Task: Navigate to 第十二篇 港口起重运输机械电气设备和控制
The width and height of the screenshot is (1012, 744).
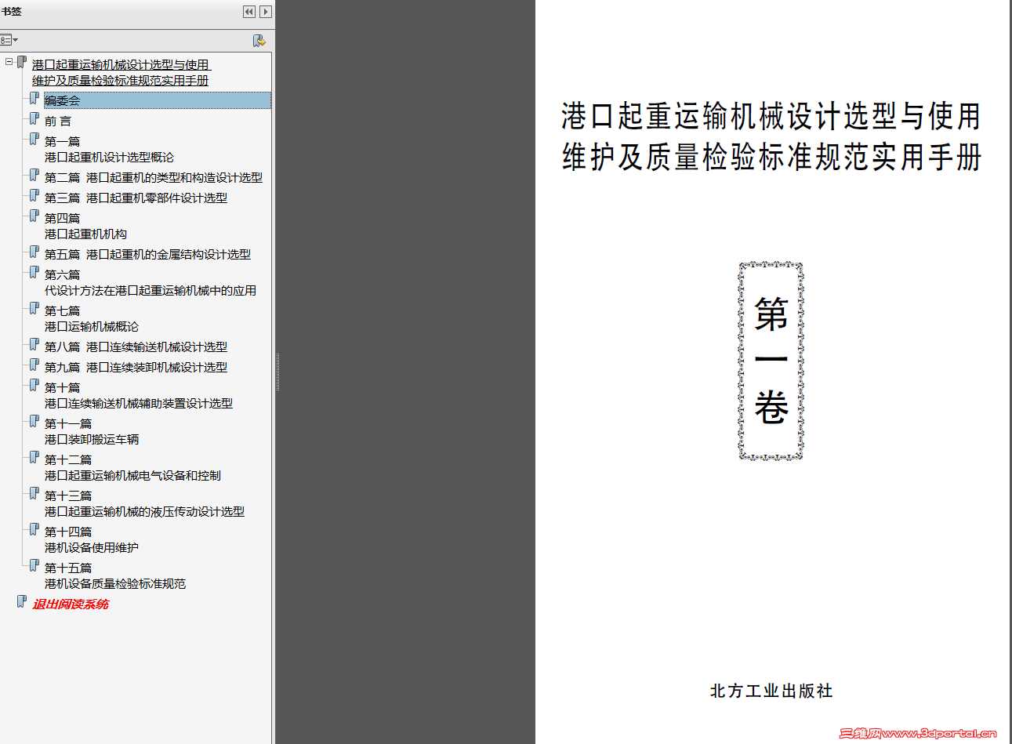Action: (x=133, y=468)
